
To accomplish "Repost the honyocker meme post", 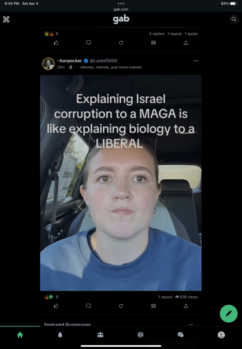I will (121, 306).
